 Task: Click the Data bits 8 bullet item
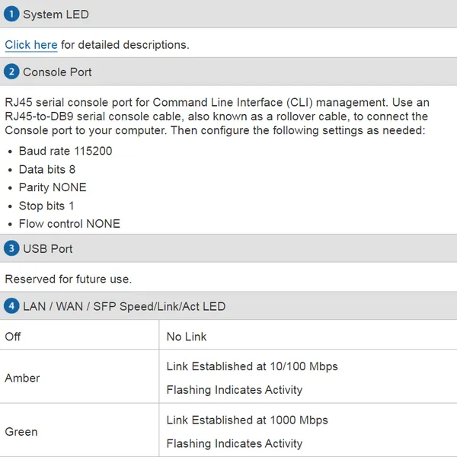pos(47,169)
